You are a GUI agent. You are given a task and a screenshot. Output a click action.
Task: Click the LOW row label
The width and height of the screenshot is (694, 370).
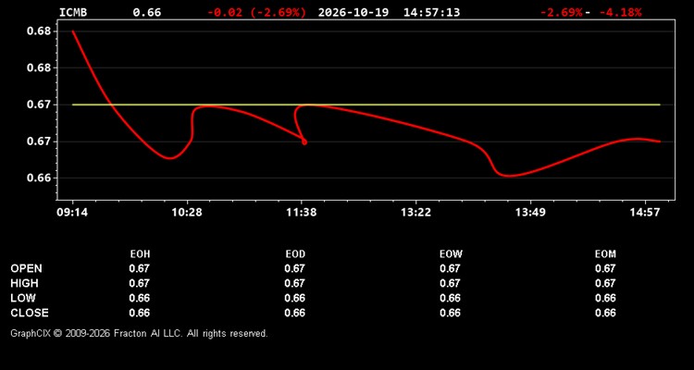pos(23,298)
